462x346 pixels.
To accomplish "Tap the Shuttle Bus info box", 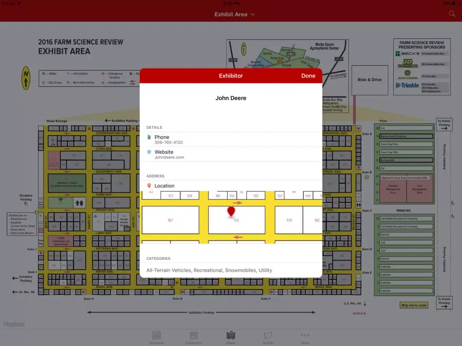I will pyautogui.click(x=22, y=224).
